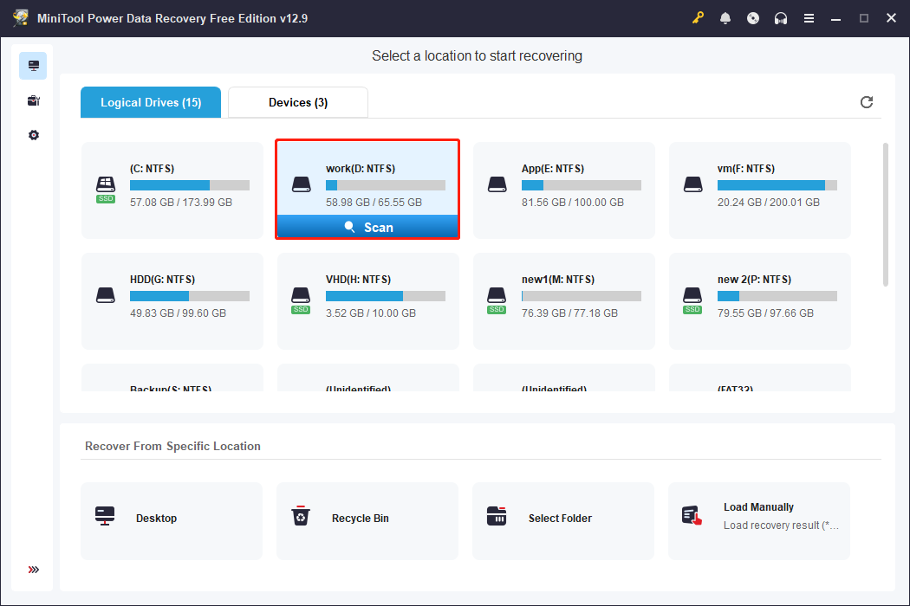The height and width of the screenshot is (606, 910).
Task: Click the HDD(G: NTFS) drive label
Action: pyautogui.click(x=163, y=280)
